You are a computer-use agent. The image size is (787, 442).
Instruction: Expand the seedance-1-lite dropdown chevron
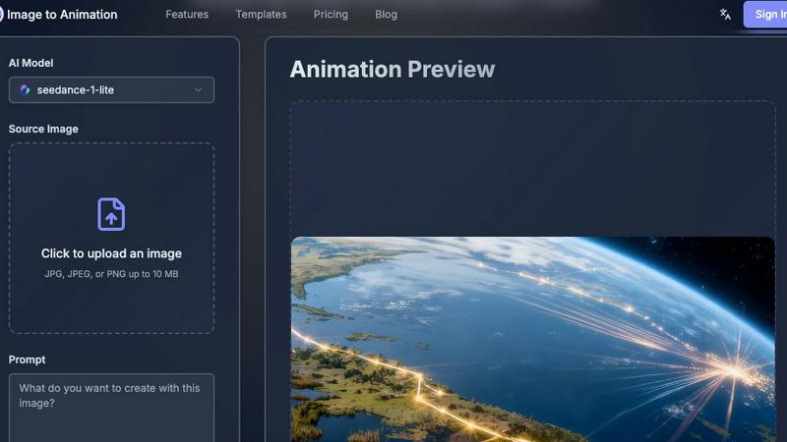[199, 90]
